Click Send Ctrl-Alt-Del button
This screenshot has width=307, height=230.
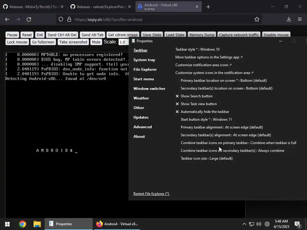click(62, 35)
